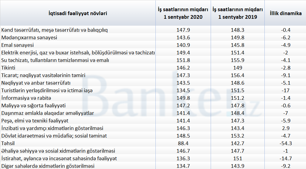This screenshot has height=169, width=306.
Task: Click the 147.9 value for Kənd təsərrüfatı
Action: tap(183, 30)
